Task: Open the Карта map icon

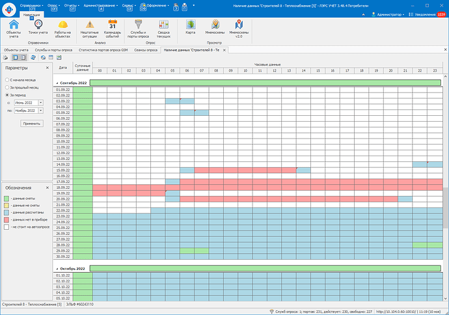Action: pyautogui.click(x=191, y=25)
